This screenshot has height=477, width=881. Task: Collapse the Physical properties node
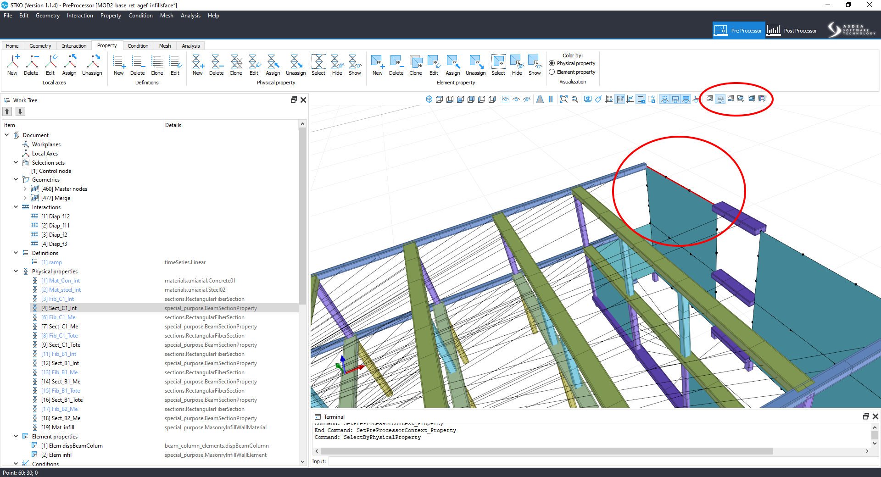(x=16, y=271)
